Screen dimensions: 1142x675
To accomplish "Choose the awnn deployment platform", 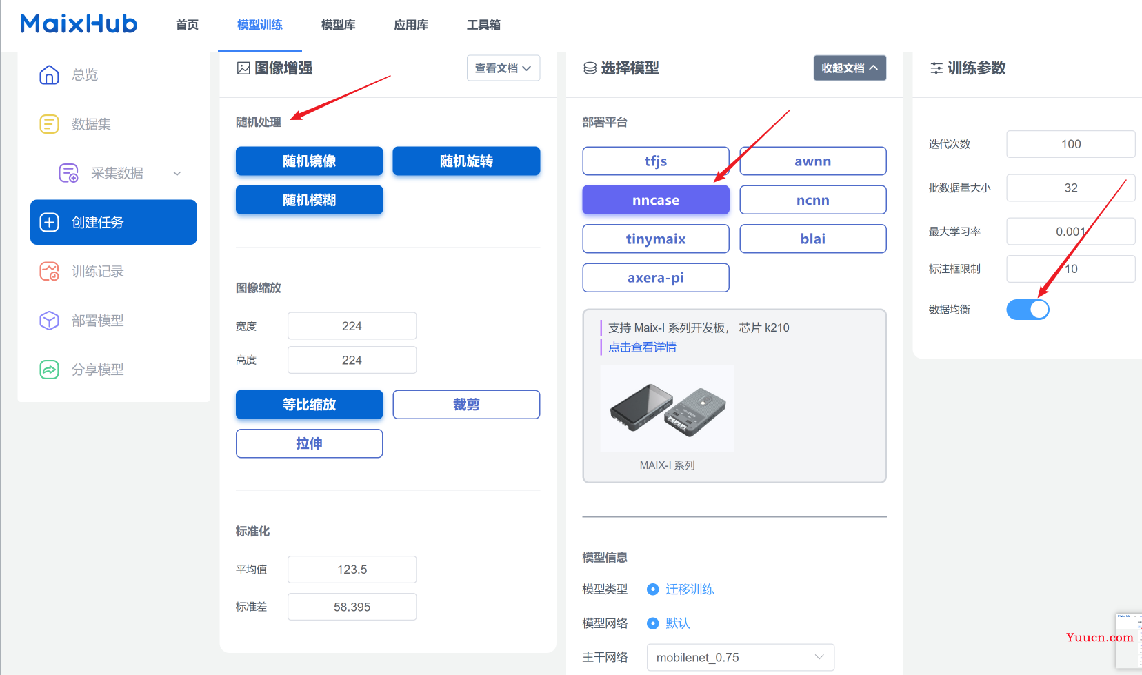I will 813,161.
